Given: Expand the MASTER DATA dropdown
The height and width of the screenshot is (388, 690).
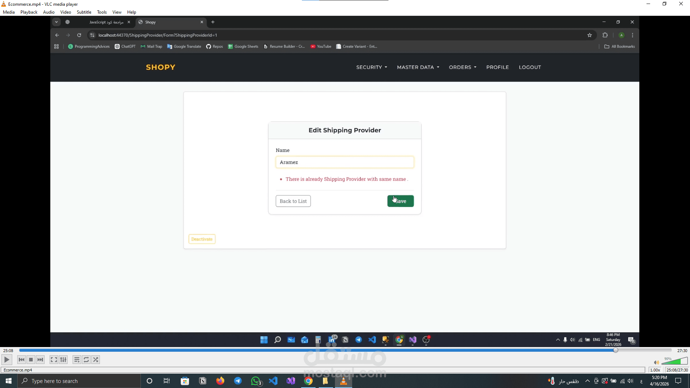Looking at the screenshot, I should pyautogui.click(x=418, y=67).
